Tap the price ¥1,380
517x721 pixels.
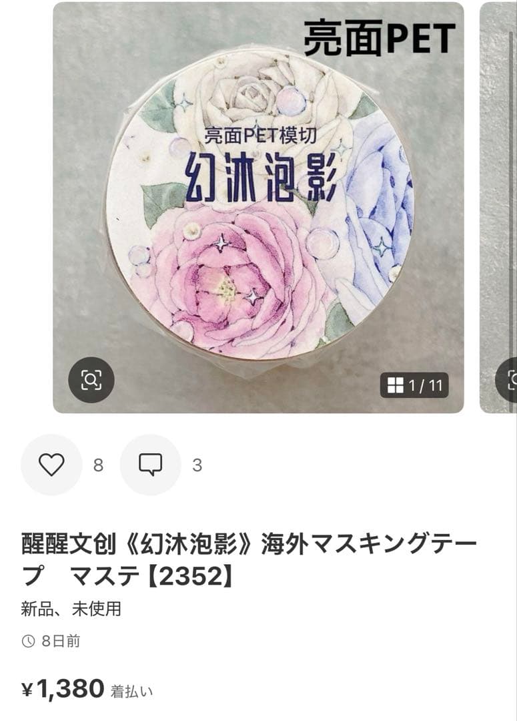(x=63, y=689)
